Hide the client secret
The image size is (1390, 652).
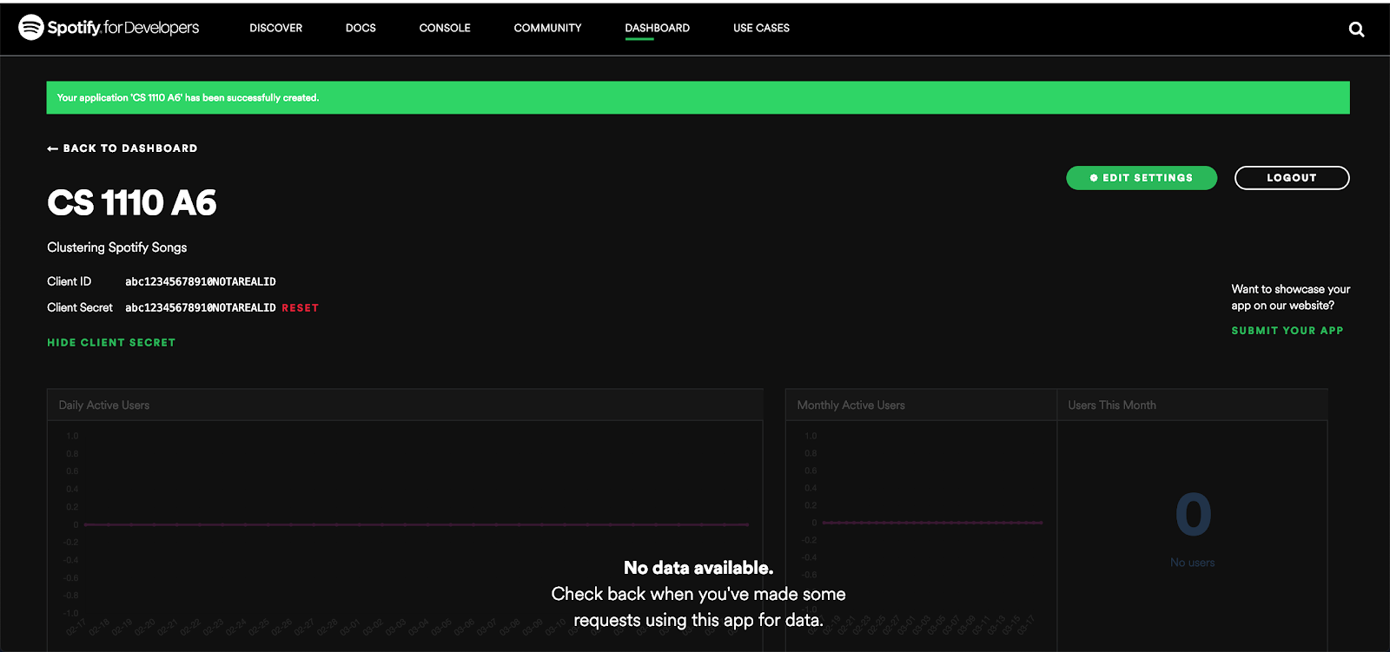(111, 343)
